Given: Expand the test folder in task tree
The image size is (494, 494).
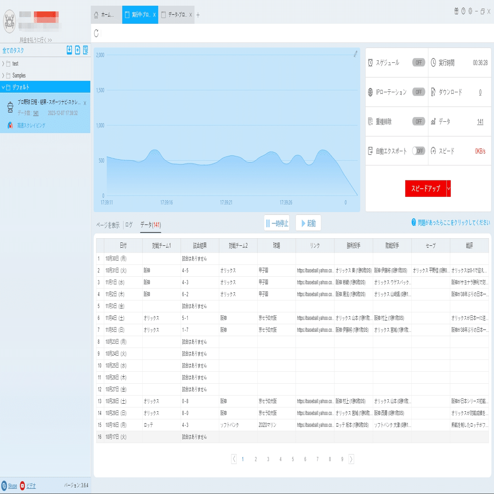Looking at the screenshot, I should click(3, 64).
